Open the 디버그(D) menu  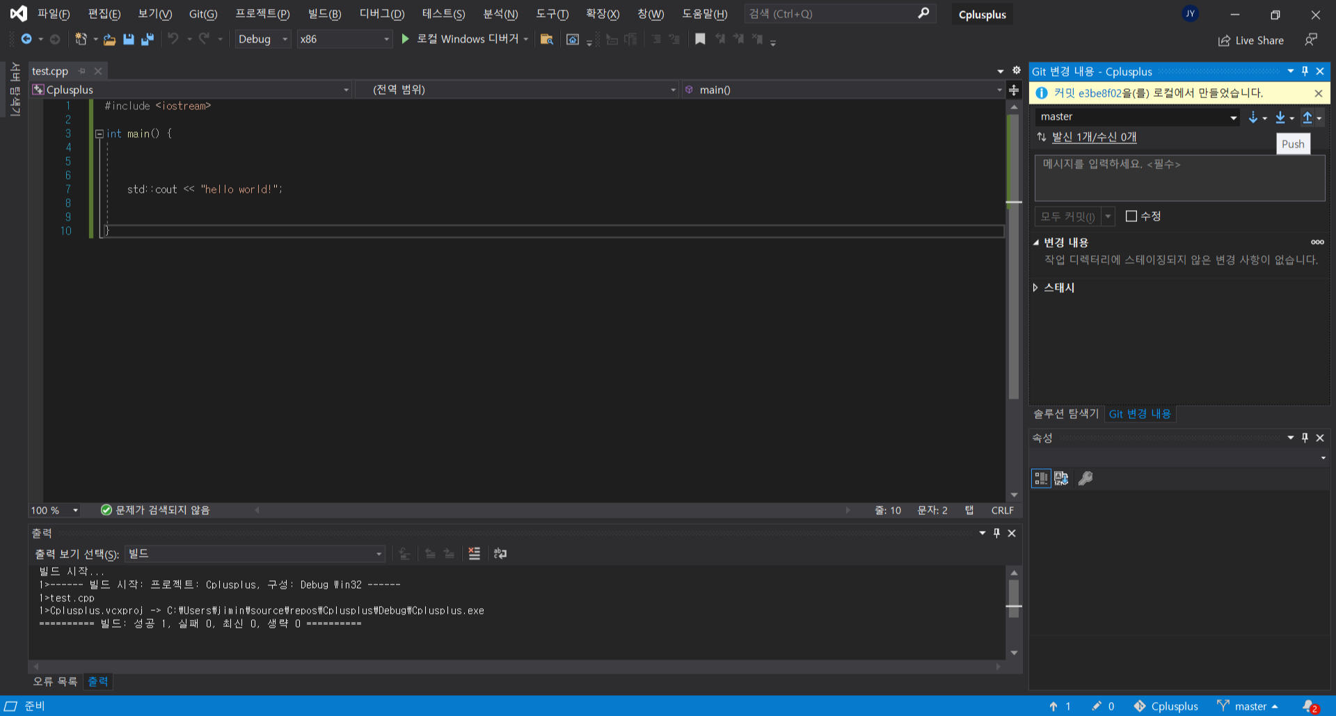point(382,14)
